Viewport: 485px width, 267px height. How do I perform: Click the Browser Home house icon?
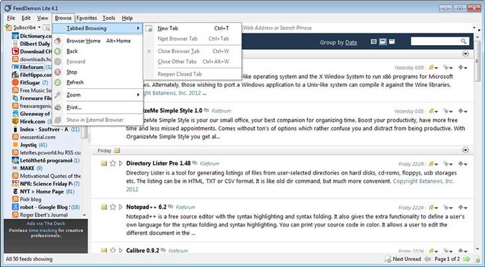tap(58, 41)
